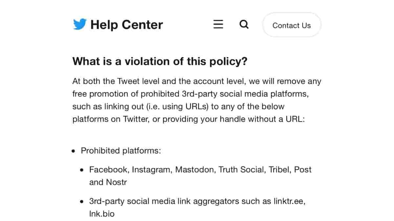
Task: Click the bullet beside "Prohibited platforms:"
Action: pyautogui.click(x=73, y=151)
